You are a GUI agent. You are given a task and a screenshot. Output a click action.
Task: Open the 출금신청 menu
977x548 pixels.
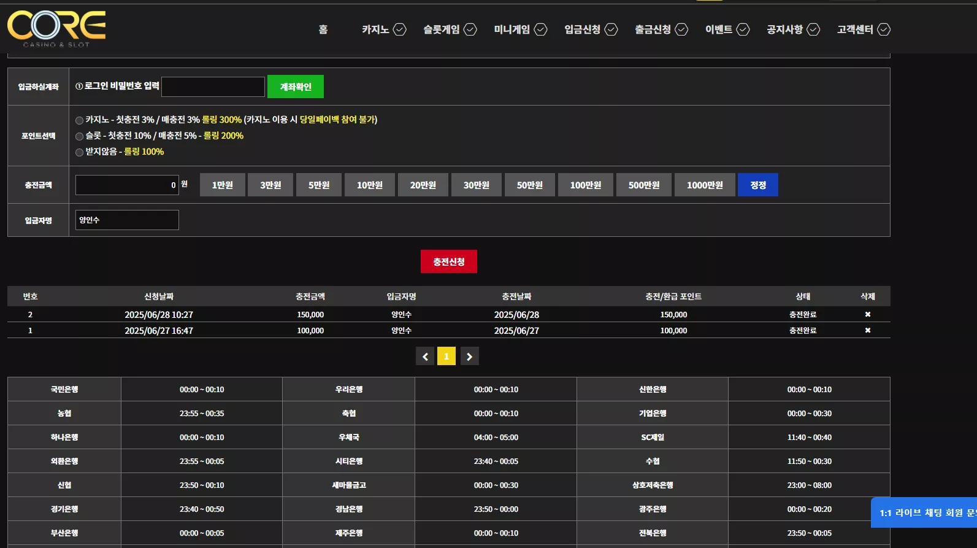click(653, 29)
